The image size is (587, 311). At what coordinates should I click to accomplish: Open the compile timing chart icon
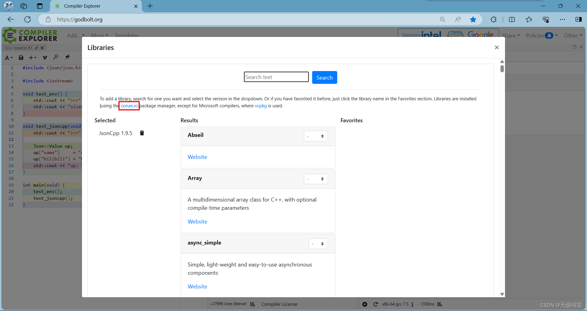click(440, 304)
